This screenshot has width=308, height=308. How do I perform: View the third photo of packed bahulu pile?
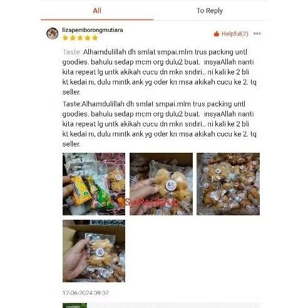[x=228, y=184]
